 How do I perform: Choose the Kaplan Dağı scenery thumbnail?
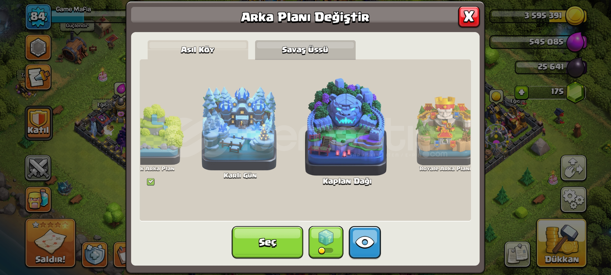(x=346, y=127)
